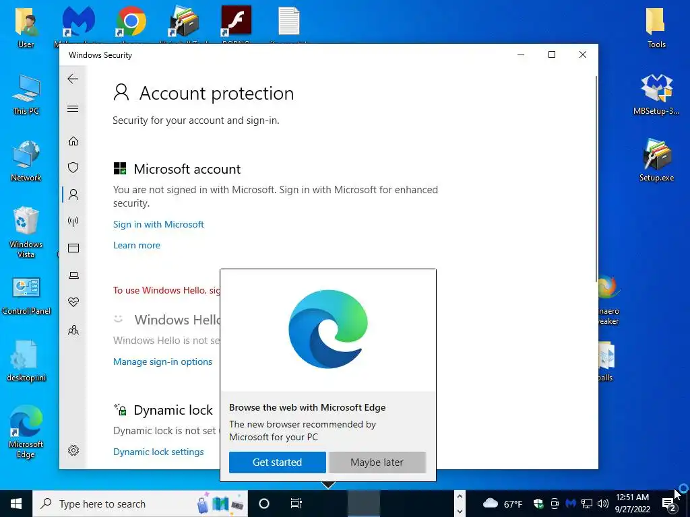Open the hamburger navigation menu
This screenshot has width=690, height=517.
(73, 108)
